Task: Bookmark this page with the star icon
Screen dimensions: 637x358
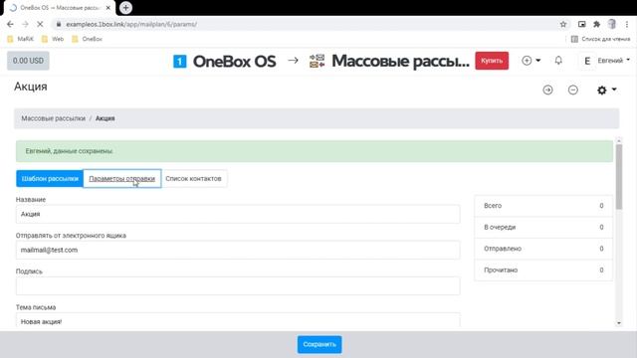Action: (563, 24)
